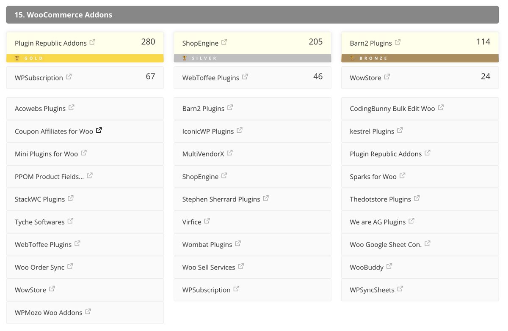
Task: Open Acowebs Plugins list entry
Action: (85, 109)
